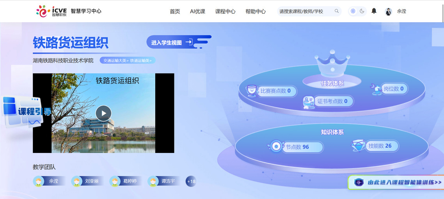The width and height of the screenshot is (444, 199).
Task: Click 余滢 avatar in teaching team
Action: point(38,181)
